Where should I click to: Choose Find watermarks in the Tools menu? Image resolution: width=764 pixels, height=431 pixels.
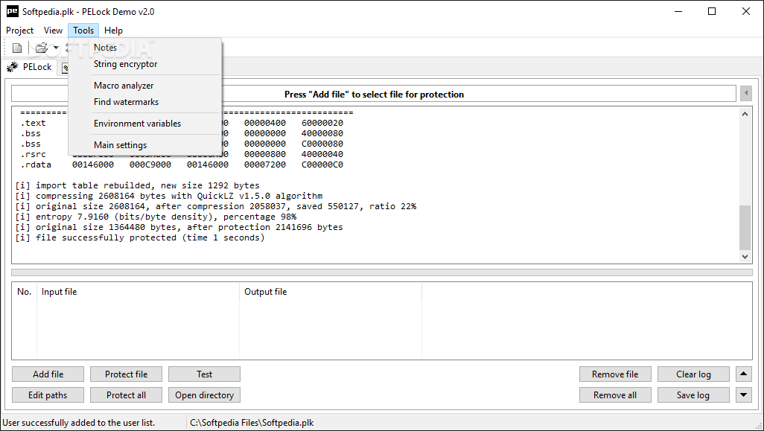145,102
